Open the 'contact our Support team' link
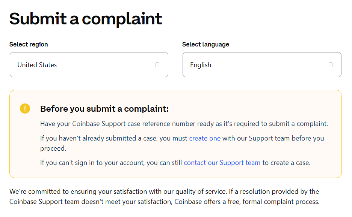The height and width of the screenshot is (217, 352). point(222,163)
